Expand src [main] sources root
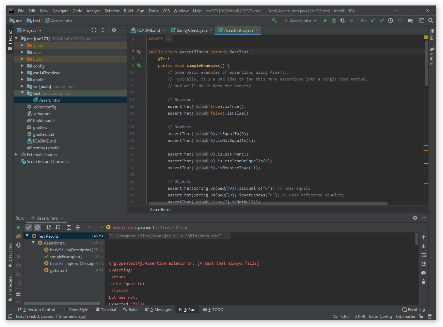This screenshot has width=443, height=327. point(22,86)
